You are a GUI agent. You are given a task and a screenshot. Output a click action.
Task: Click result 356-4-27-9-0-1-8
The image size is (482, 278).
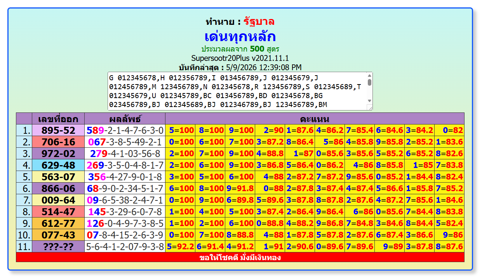pyautogui.click(x=125, y=177)
